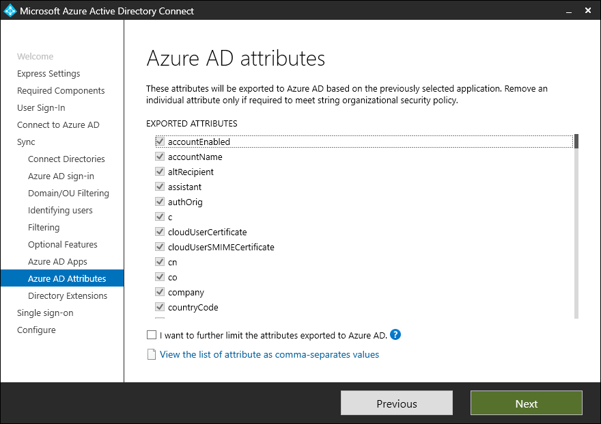601x424 pixels.
Task: Uncheck the countryCode attribute
Action: [x=160, y=307]
